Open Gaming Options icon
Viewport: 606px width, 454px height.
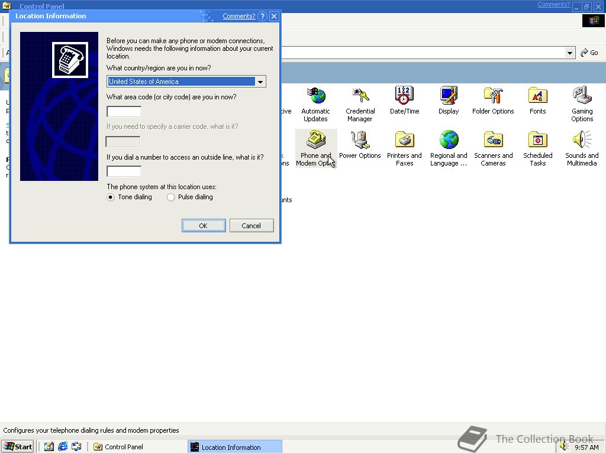pos(582,104)
